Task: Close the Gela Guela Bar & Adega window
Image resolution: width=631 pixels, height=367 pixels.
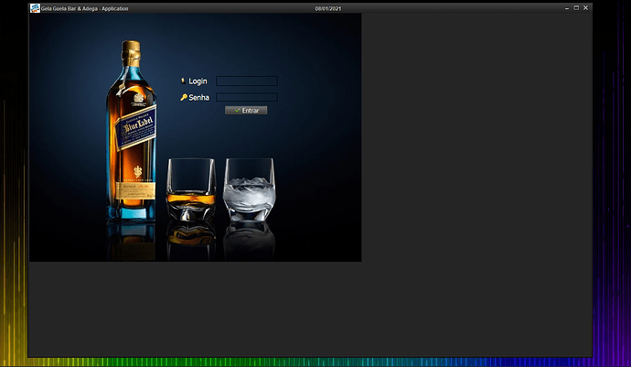Action: [x=585, y=8]
